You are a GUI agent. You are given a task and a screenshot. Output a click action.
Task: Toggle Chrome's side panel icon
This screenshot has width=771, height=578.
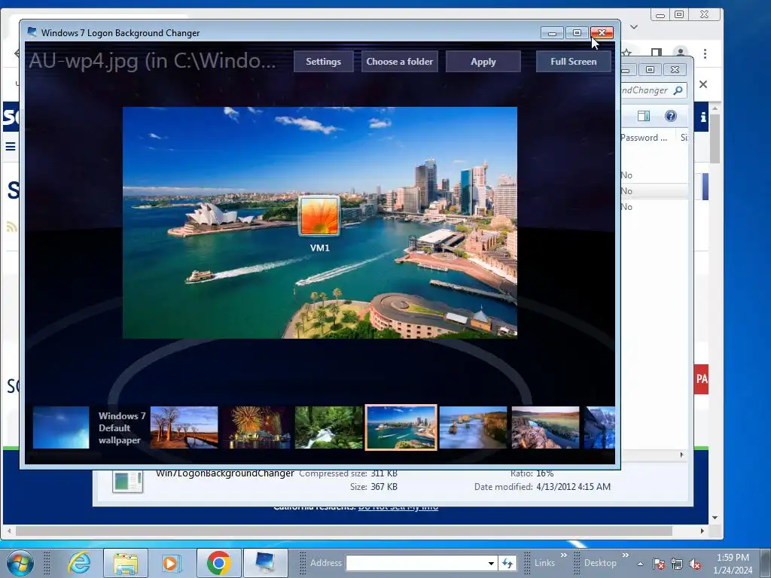click(656, 53)
